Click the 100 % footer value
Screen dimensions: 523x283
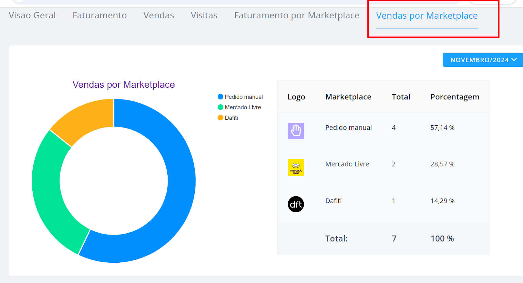[442, 239]
